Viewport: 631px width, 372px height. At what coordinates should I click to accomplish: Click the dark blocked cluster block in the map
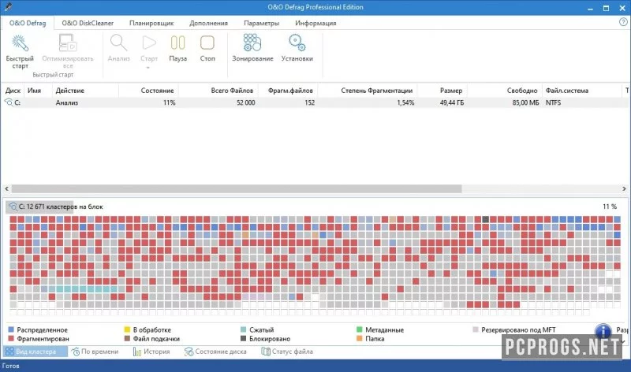click(x=485, y=219)
